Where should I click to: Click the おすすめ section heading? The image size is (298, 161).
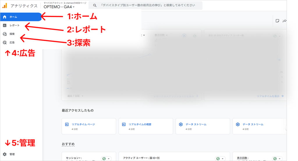click(68, 144)
